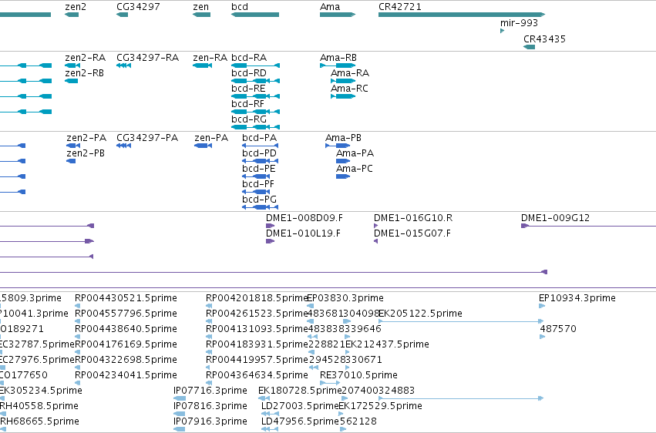
Task: Click the zen2-PB protein glyph
Action: [x=71, y=161]
